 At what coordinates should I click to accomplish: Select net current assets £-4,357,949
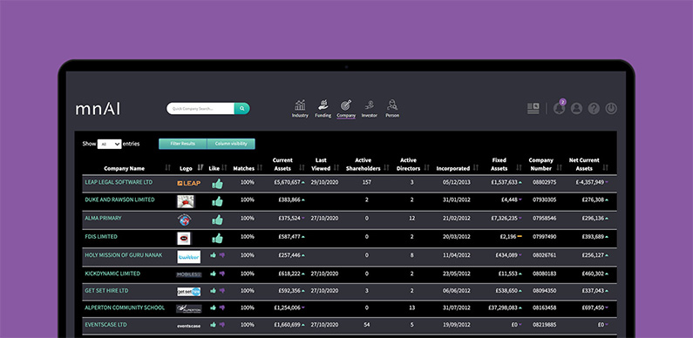(589, 182)
